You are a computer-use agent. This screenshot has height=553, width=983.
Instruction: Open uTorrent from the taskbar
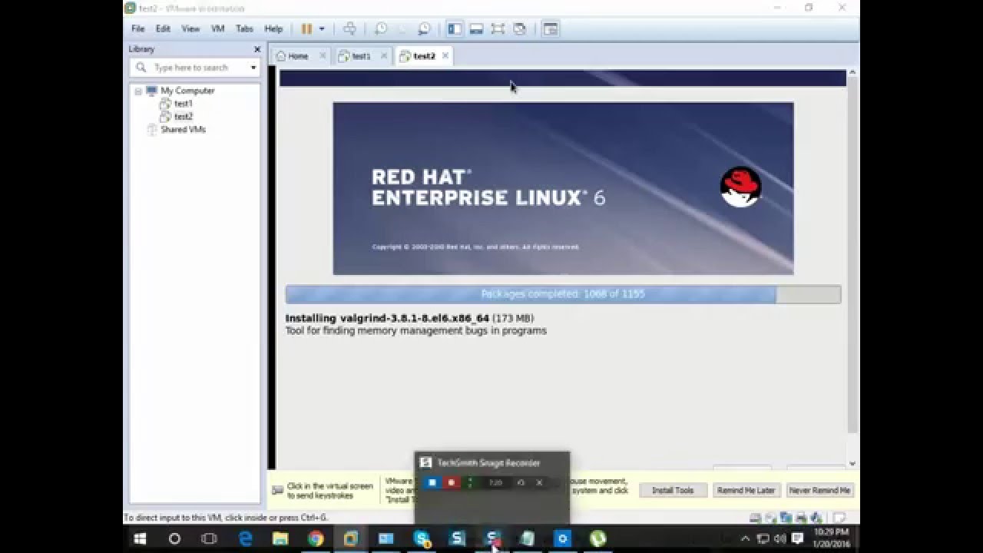pos(597,538)
